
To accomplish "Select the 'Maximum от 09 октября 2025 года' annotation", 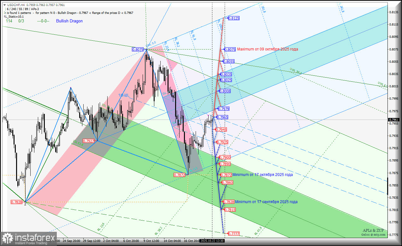I will tap(268, 49).
